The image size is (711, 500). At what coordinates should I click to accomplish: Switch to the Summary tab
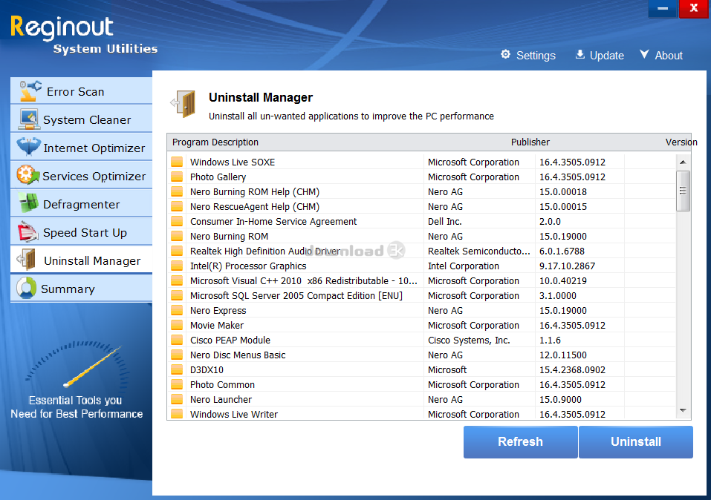(x=68, y=289)
